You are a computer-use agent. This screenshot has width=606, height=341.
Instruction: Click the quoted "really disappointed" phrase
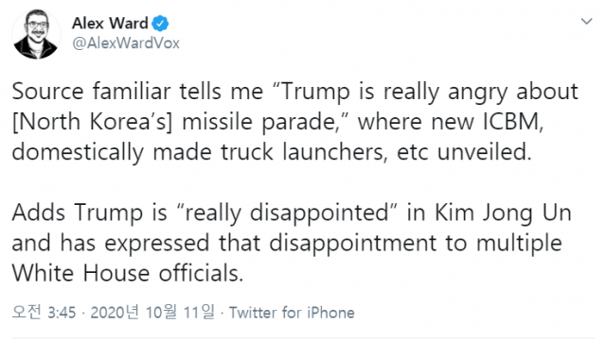287,213
